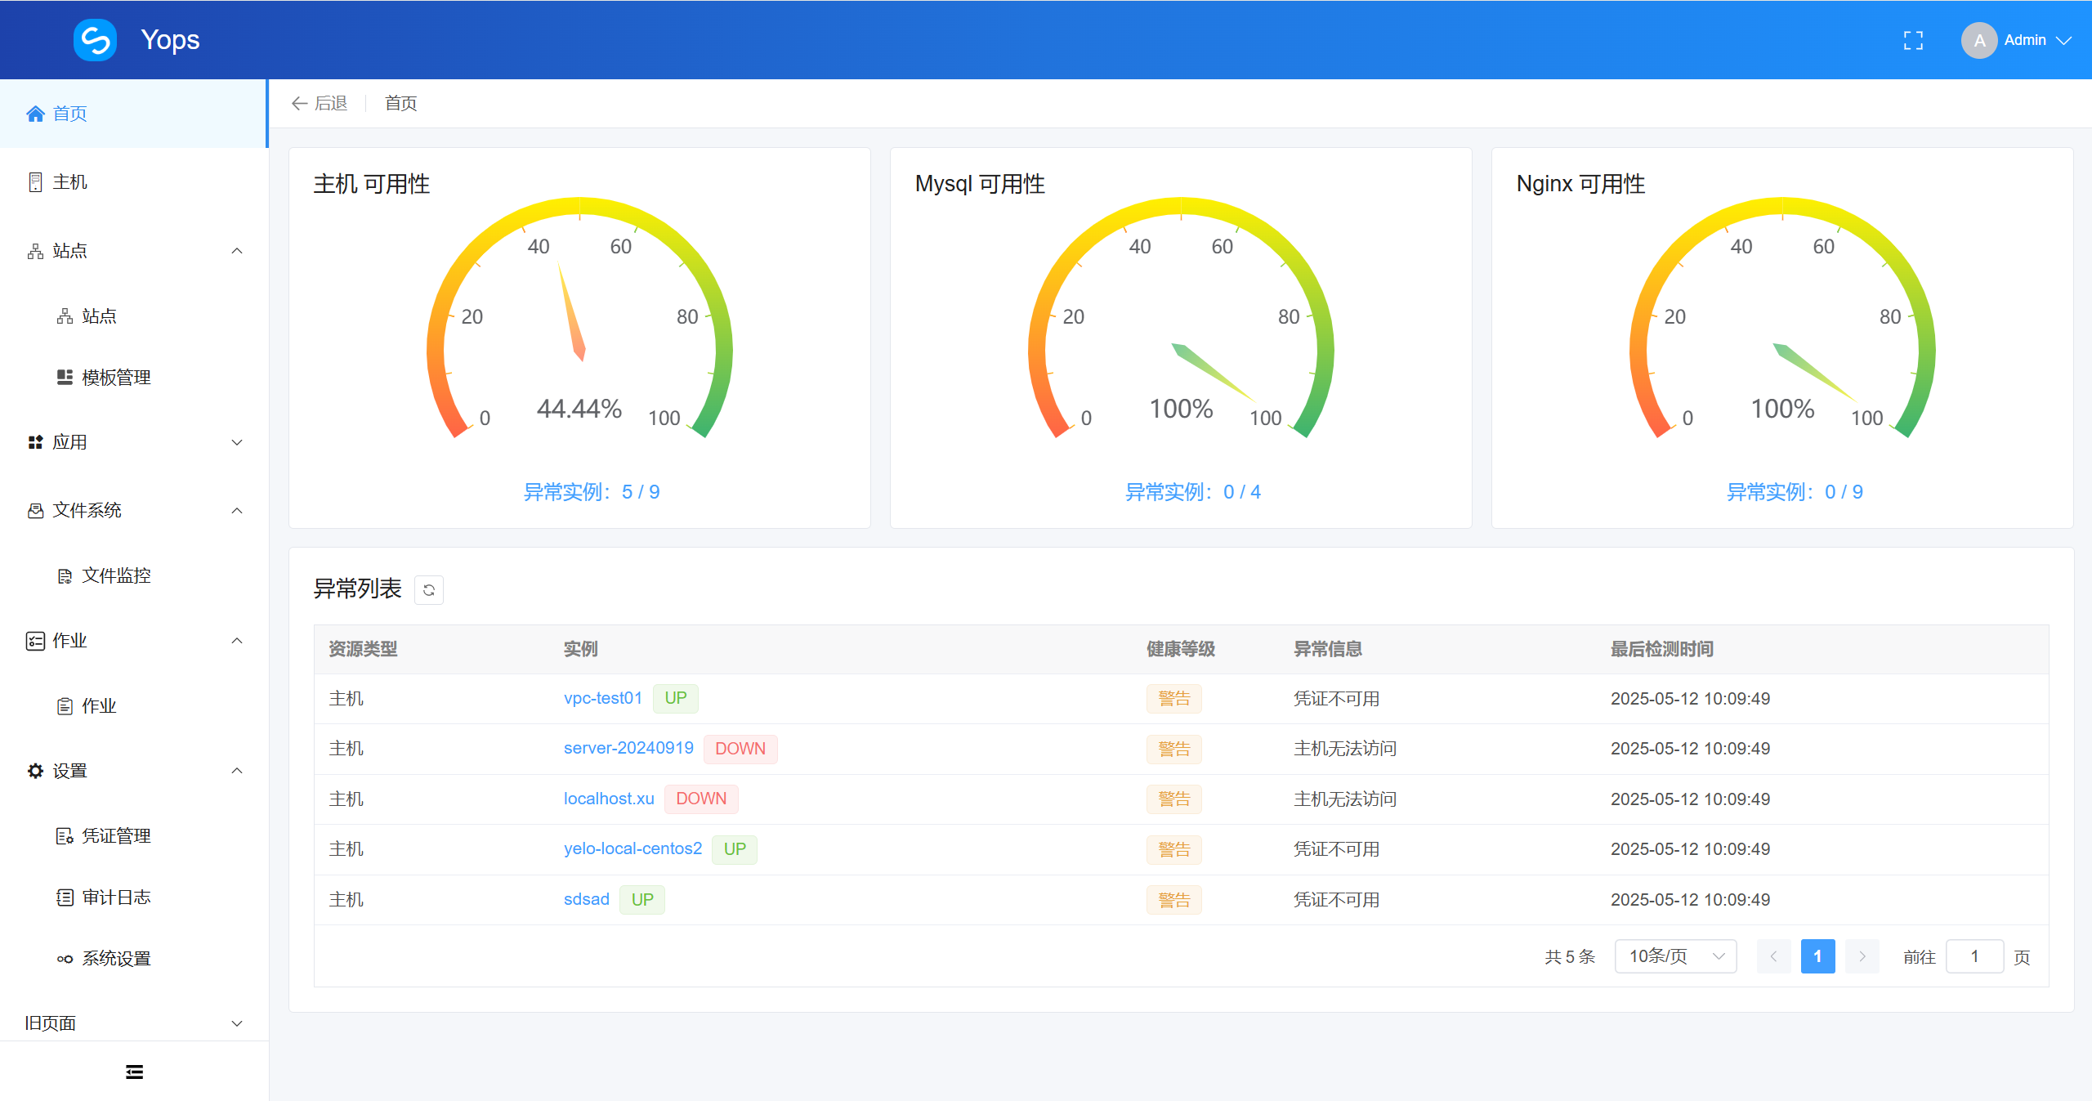
Task: Open 文件监控 sidebar menu item
Action: pyautogui.click(x=115, y=575)
